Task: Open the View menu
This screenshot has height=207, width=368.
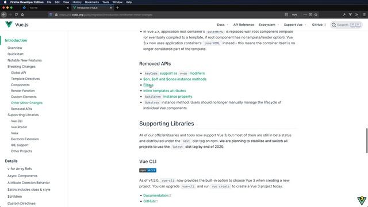Action: pyautogui.click(x=66, y=2)
